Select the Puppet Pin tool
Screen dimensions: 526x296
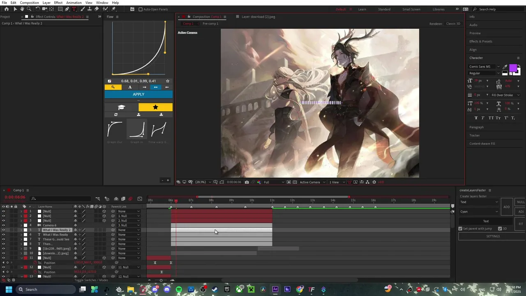click(x=114, y=9)
